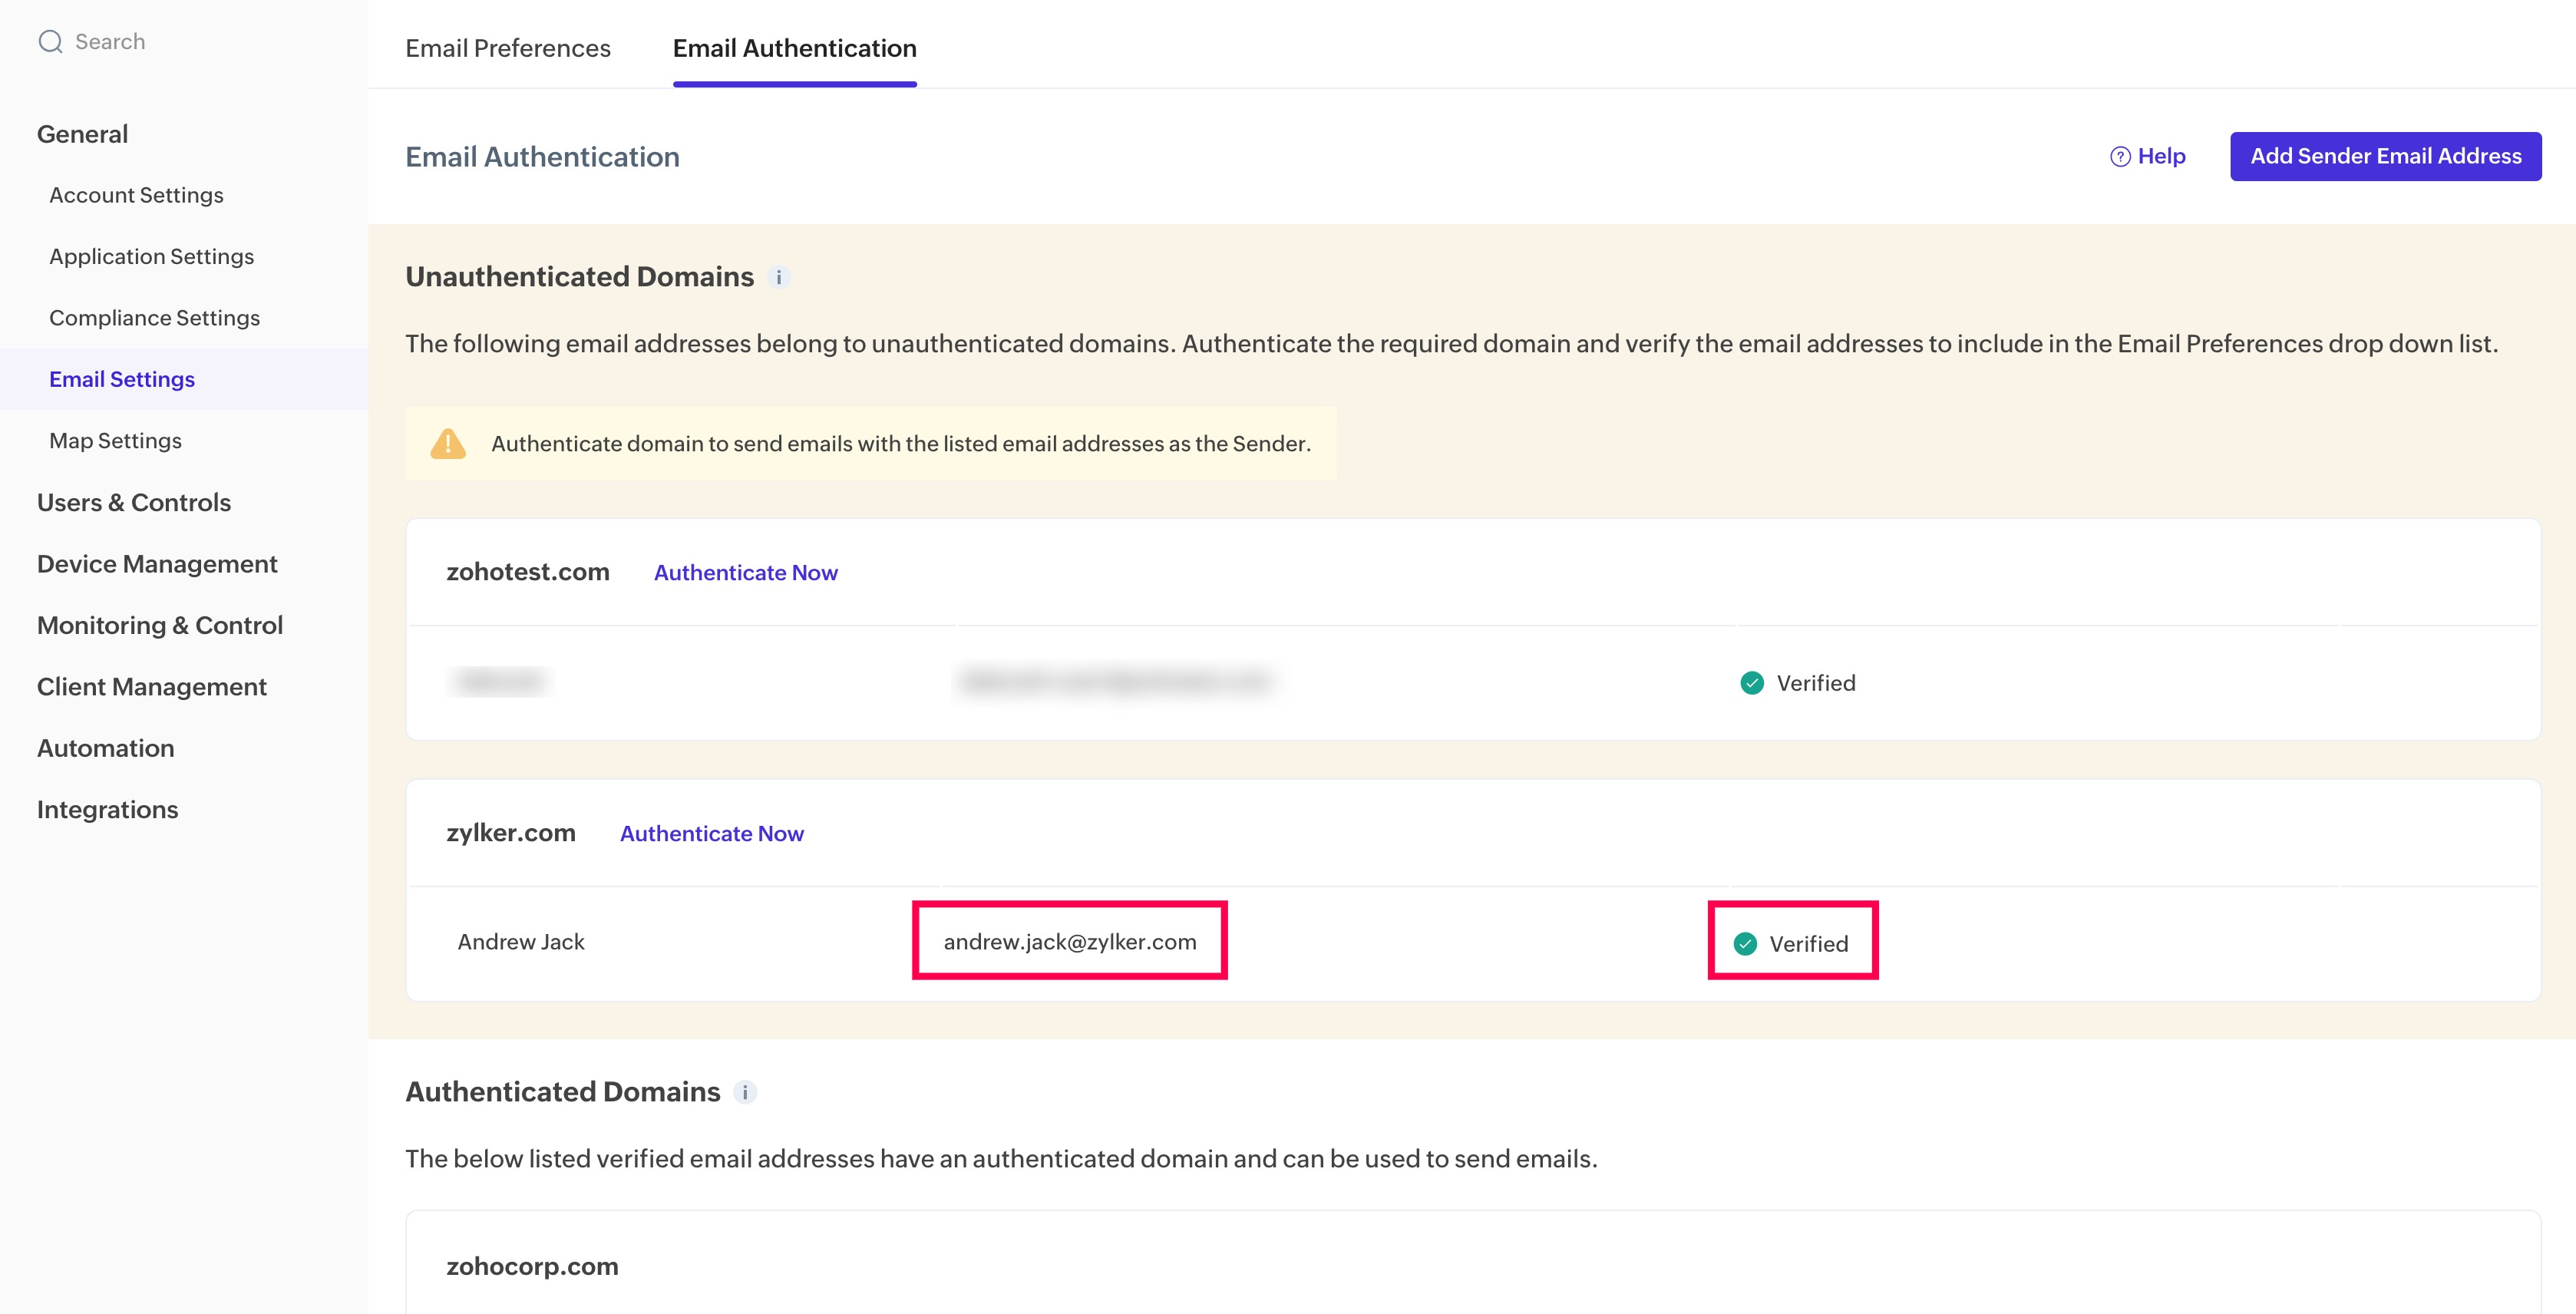Open the Help link
The width and height of the screenshot is (2576, 1314).
pos(2161,156)
